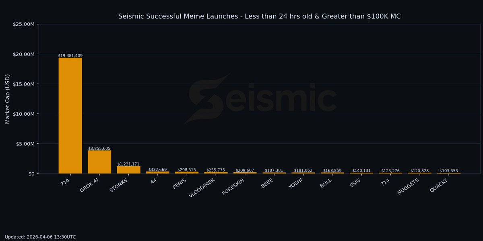Click the YOSHI x-axis label
The image size is (483, 241).
(295, 184)
